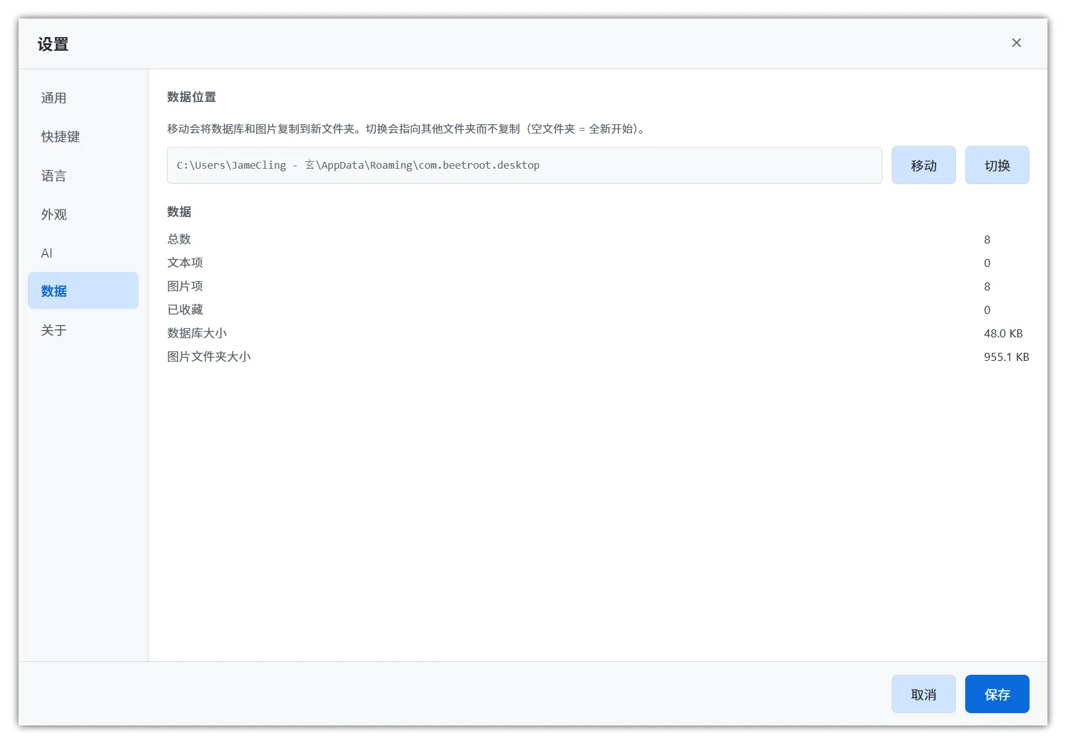The height and width of the screenshot is (744, 1066).
Task: Go to the 外观 settings page
Action: coord(54,214)
